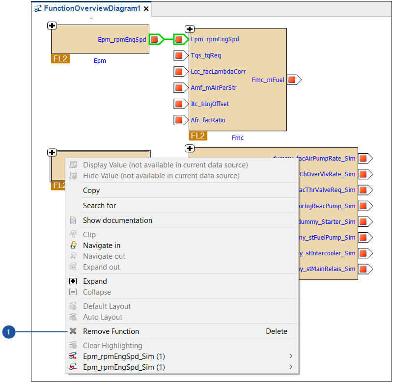The width and height of the screenshot is (393, 382).
Task: Click the Tqs_tqReq input port icon
Action: (x=180, y=55)
